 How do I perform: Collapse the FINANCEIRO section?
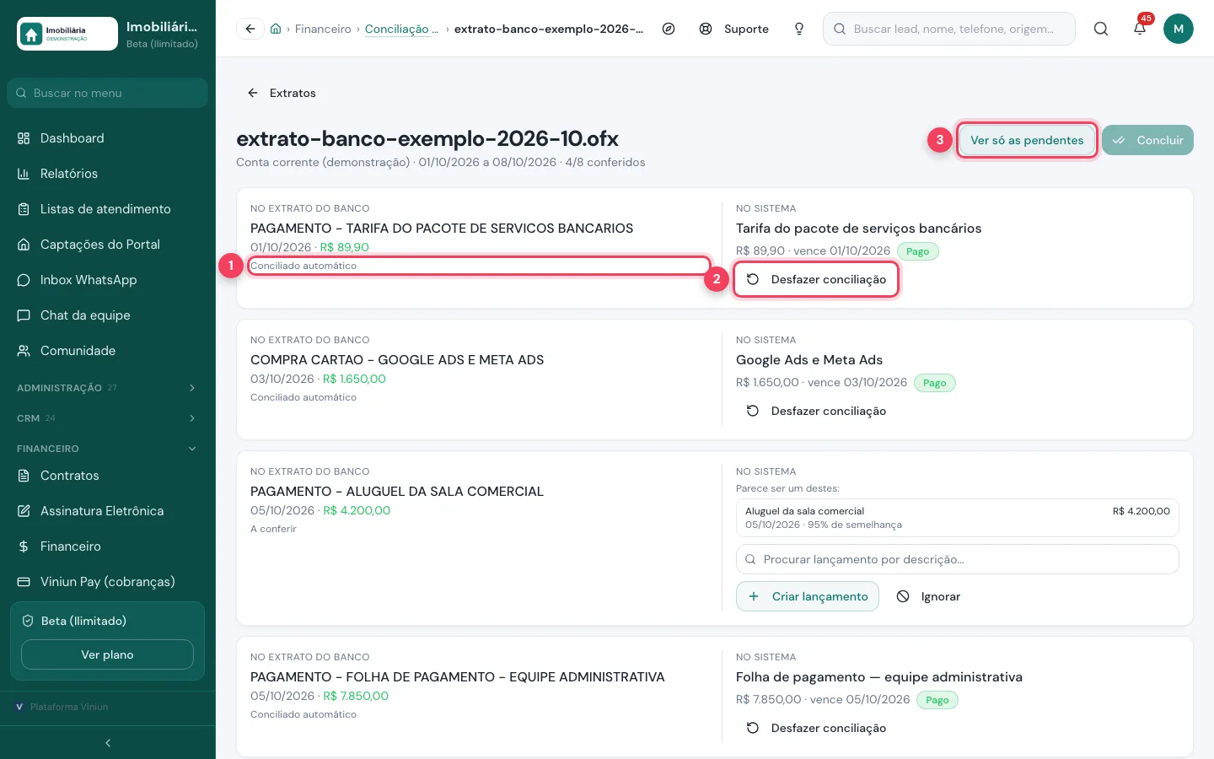click(108, 449)
